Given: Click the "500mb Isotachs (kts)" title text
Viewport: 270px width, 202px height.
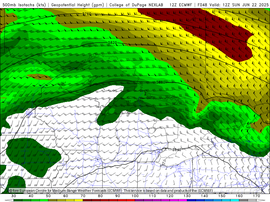Looking at the screenshot, I should pyautogui.click(x=24, y=5).
